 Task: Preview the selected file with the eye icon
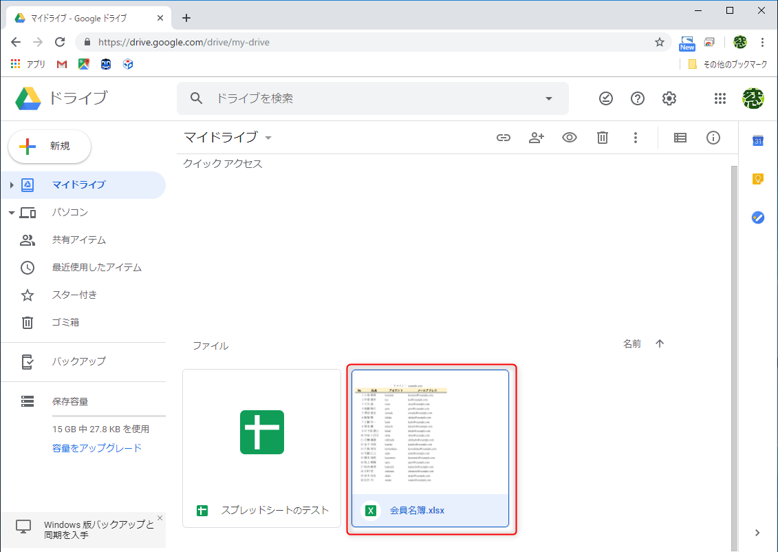click(569, 138)
